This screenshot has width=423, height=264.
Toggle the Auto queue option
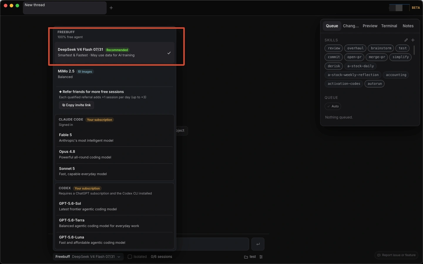[x=333, y=106]
